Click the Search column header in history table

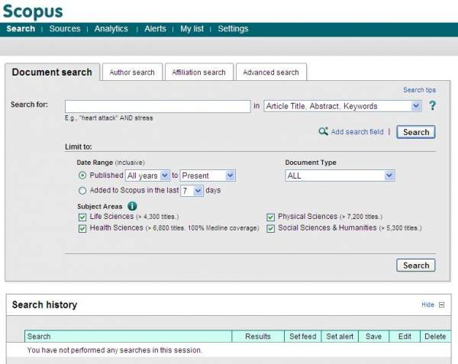(x=128, y=337)
